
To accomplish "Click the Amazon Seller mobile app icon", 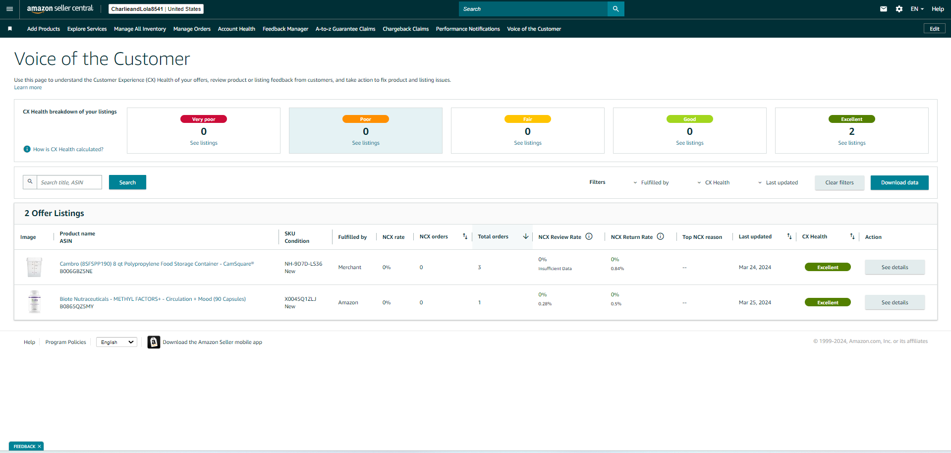I will coord(154,342).
